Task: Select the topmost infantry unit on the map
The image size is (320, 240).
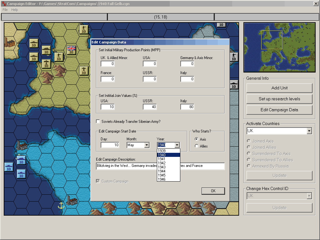Action: click(x=84, y=29)
